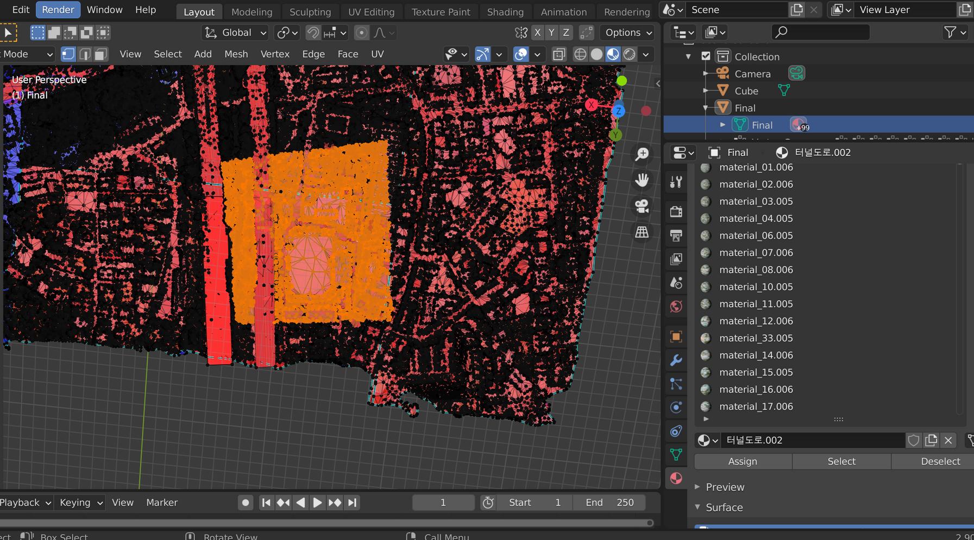974x540 pixels.
Task: Open the World properties tab
Action: click(x=676, y=306)
